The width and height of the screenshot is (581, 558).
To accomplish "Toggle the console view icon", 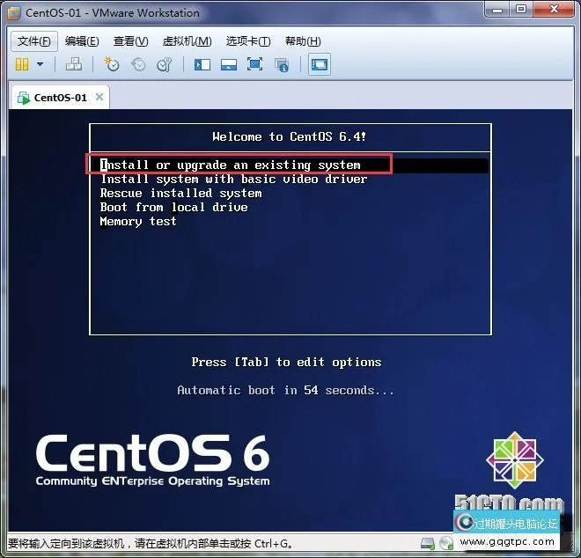I will tap(319, 64).
